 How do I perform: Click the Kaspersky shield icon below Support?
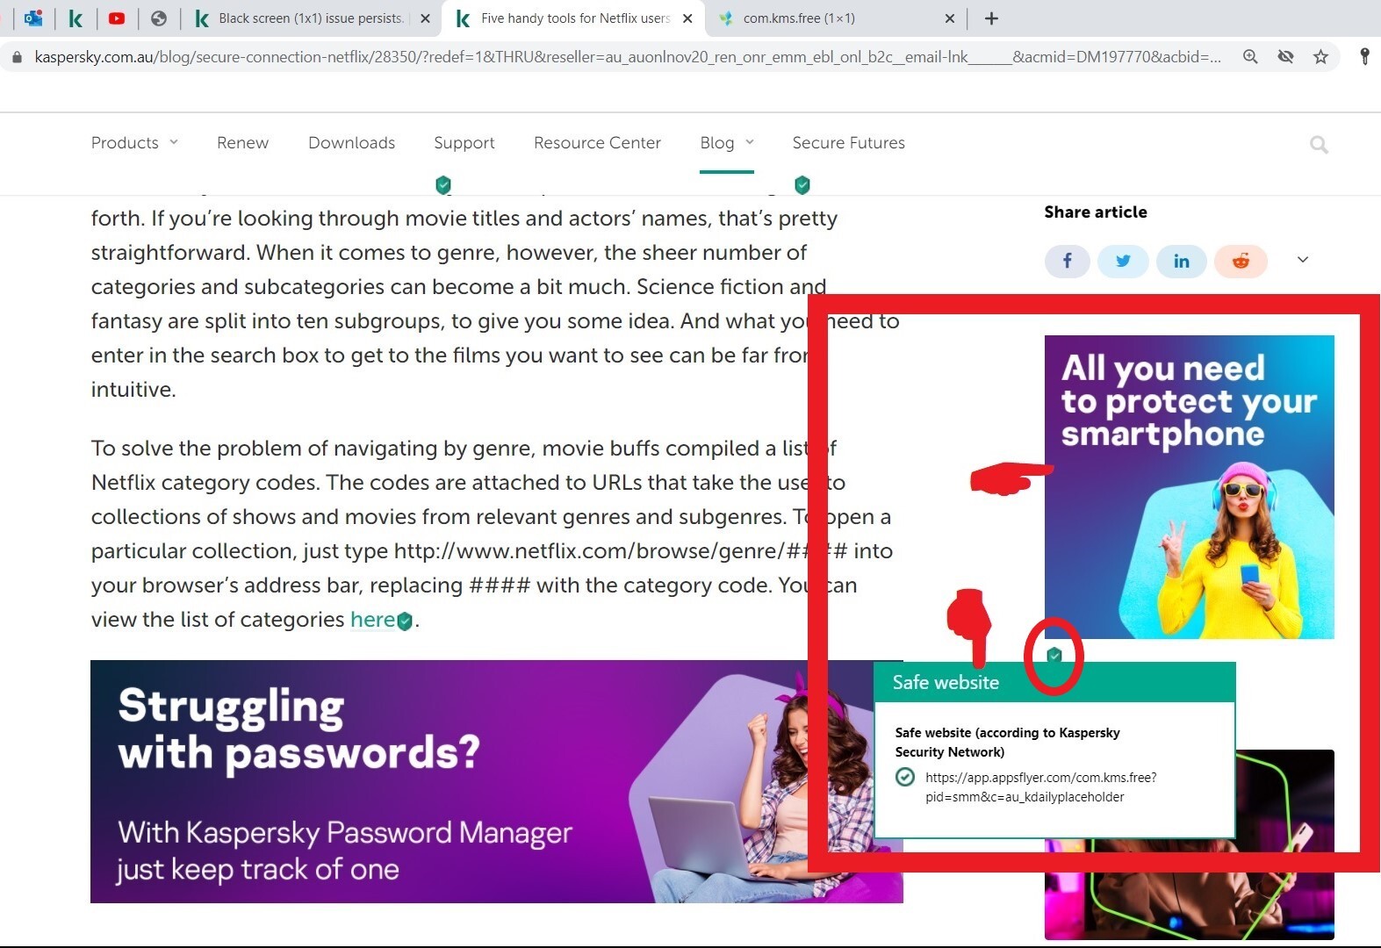[x=443, y=184]
